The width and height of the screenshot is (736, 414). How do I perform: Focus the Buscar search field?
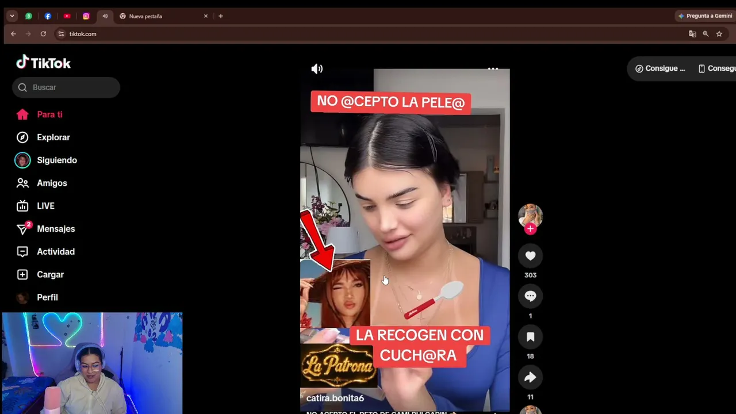pyautogui.click(x=66, y=87)
